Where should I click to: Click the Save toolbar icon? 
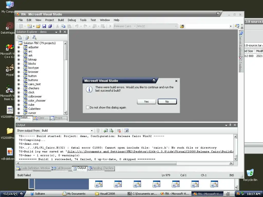pos(44,26)
